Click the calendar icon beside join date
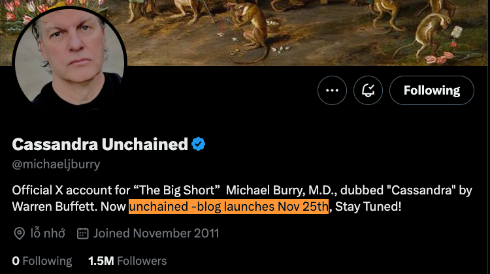This screenshot has height=274, width=490. [x=83, y=233]
